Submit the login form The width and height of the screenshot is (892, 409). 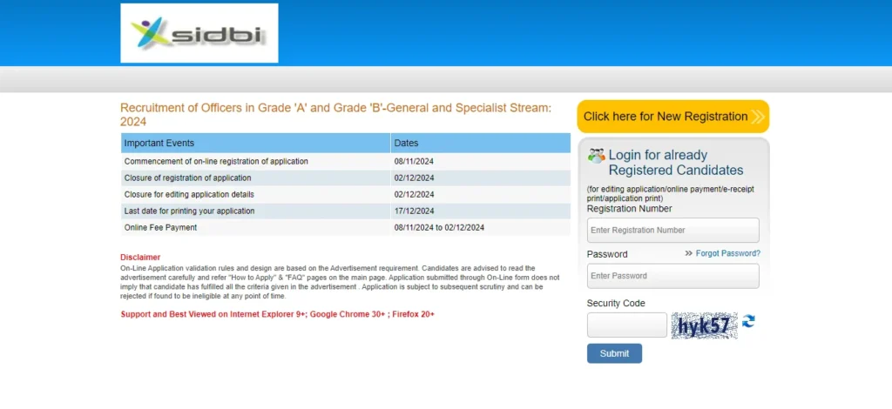tap(614, 353)
